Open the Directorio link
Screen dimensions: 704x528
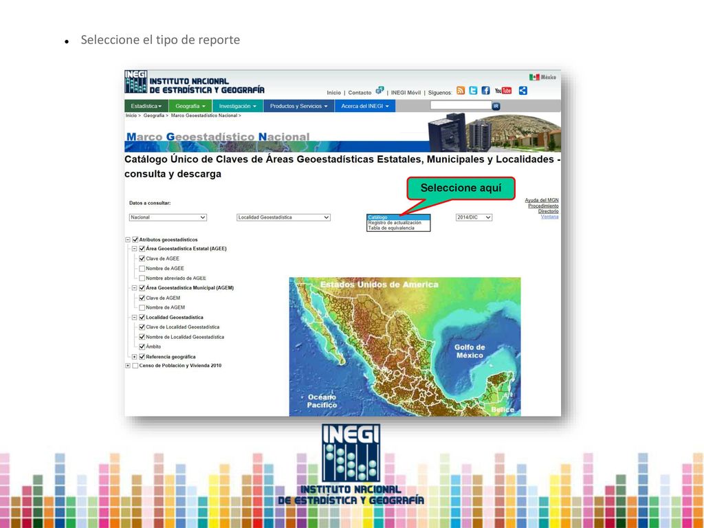coord(548,211)
